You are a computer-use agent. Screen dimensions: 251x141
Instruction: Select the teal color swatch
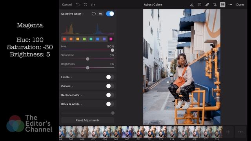(91, 39)
